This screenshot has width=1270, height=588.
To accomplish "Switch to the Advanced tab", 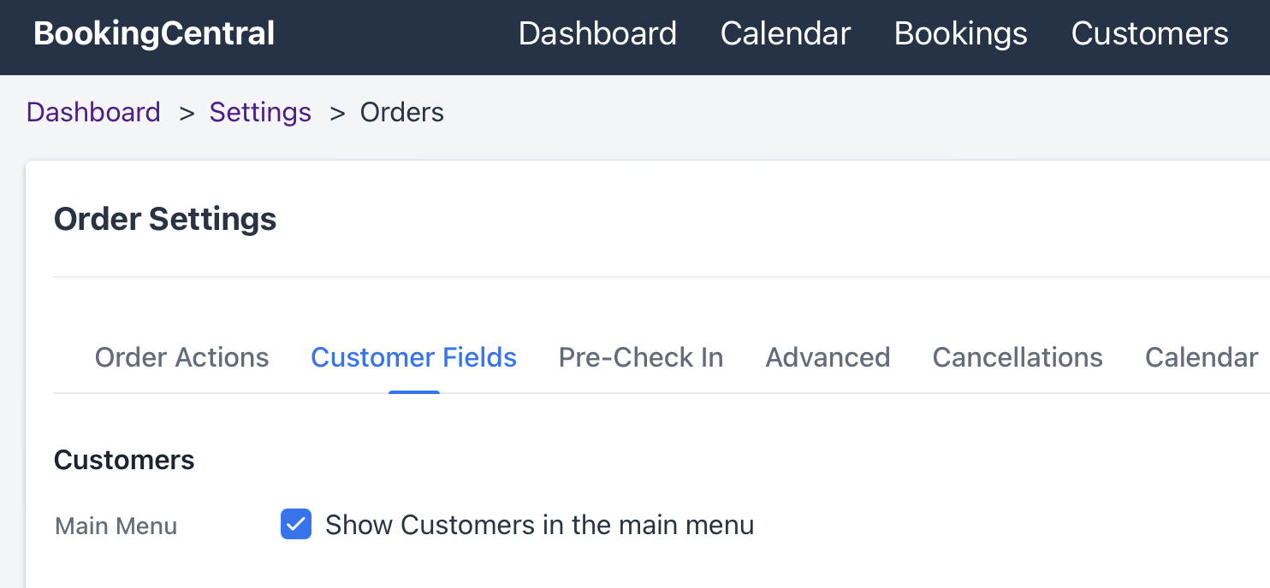I will click(x=828, y=357).
